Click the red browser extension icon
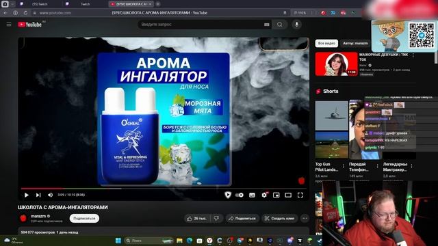Screen dimensions: 438x246 tap(323, 13)
